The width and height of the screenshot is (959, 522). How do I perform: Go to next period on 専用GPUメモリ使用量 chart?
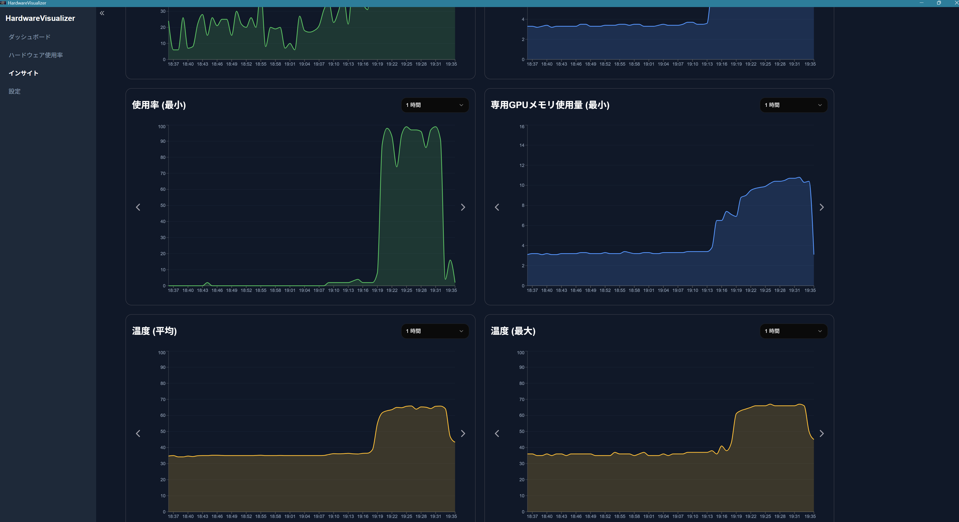[x=822, y=207]
